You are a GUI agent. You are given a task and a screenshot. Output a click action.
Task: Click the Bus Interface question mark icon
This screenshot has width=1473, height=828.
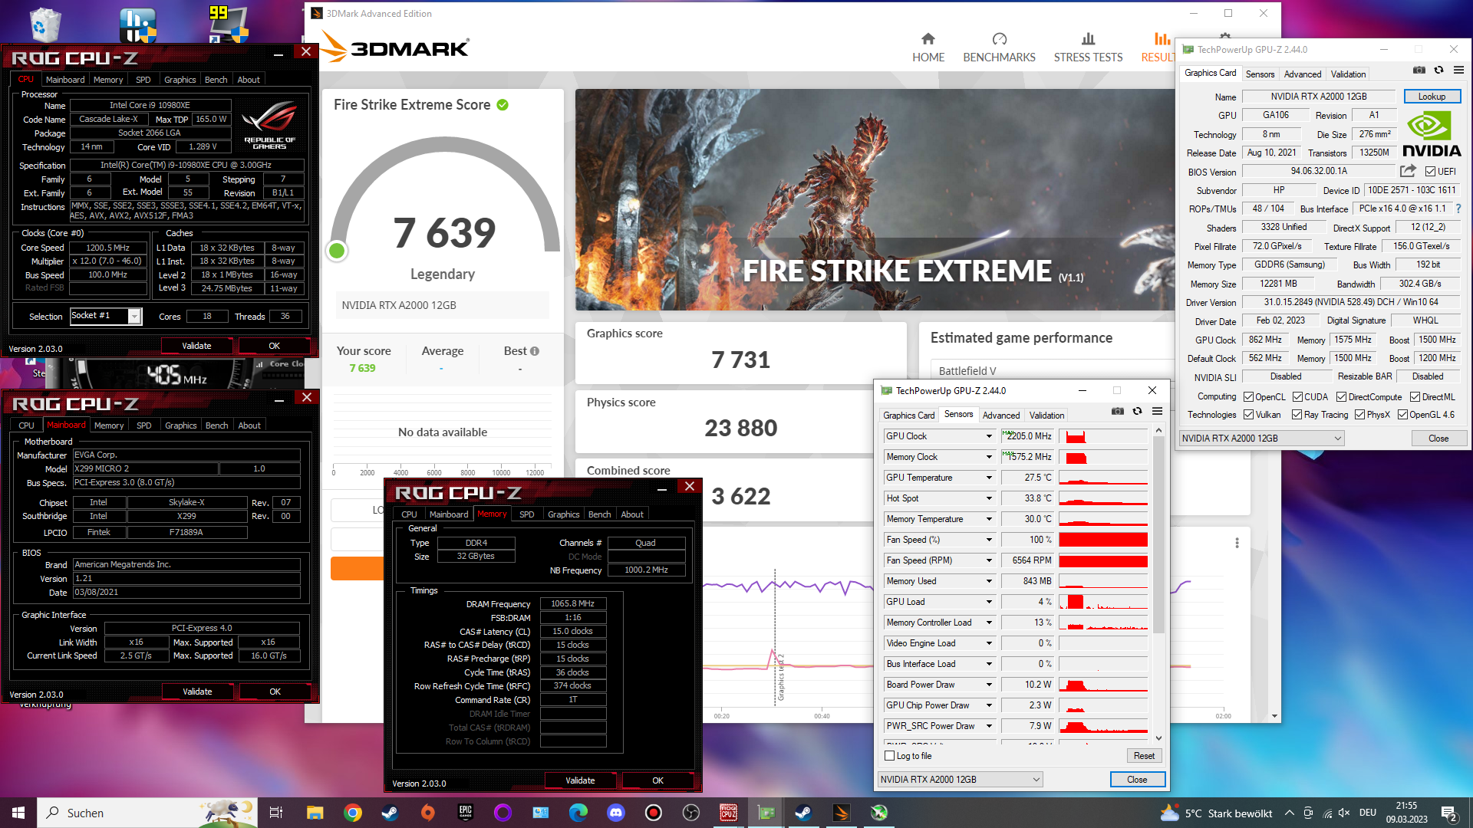point(1458,209)
